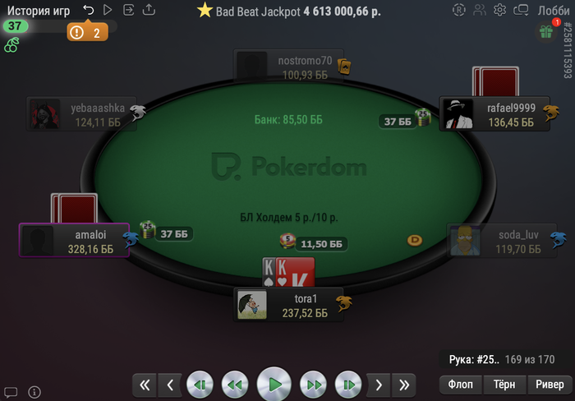Viewport: 575px width, 401px height.
Task: Click the undo back arrow icon
Action: (89, 10)
